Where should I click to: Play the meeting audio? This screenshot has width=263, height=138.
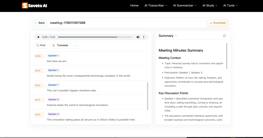(39, 37)
